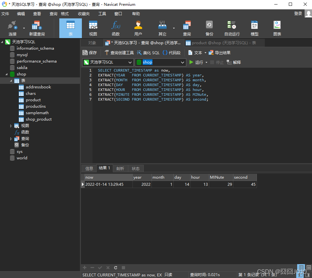
Task: Insert a code snippet (代码段)
Action: pyautogui.click(x=171, y=53)
